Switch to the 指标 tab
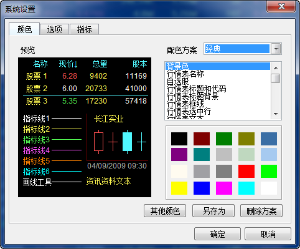This screenshot has height=249, width=300. tap(84, 29)
